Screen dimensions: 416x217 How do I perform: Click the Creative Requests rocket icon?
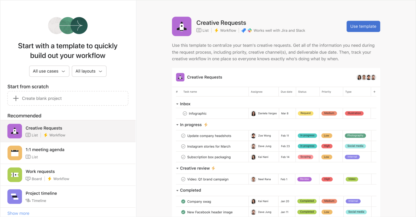click(x=181, y=26)
